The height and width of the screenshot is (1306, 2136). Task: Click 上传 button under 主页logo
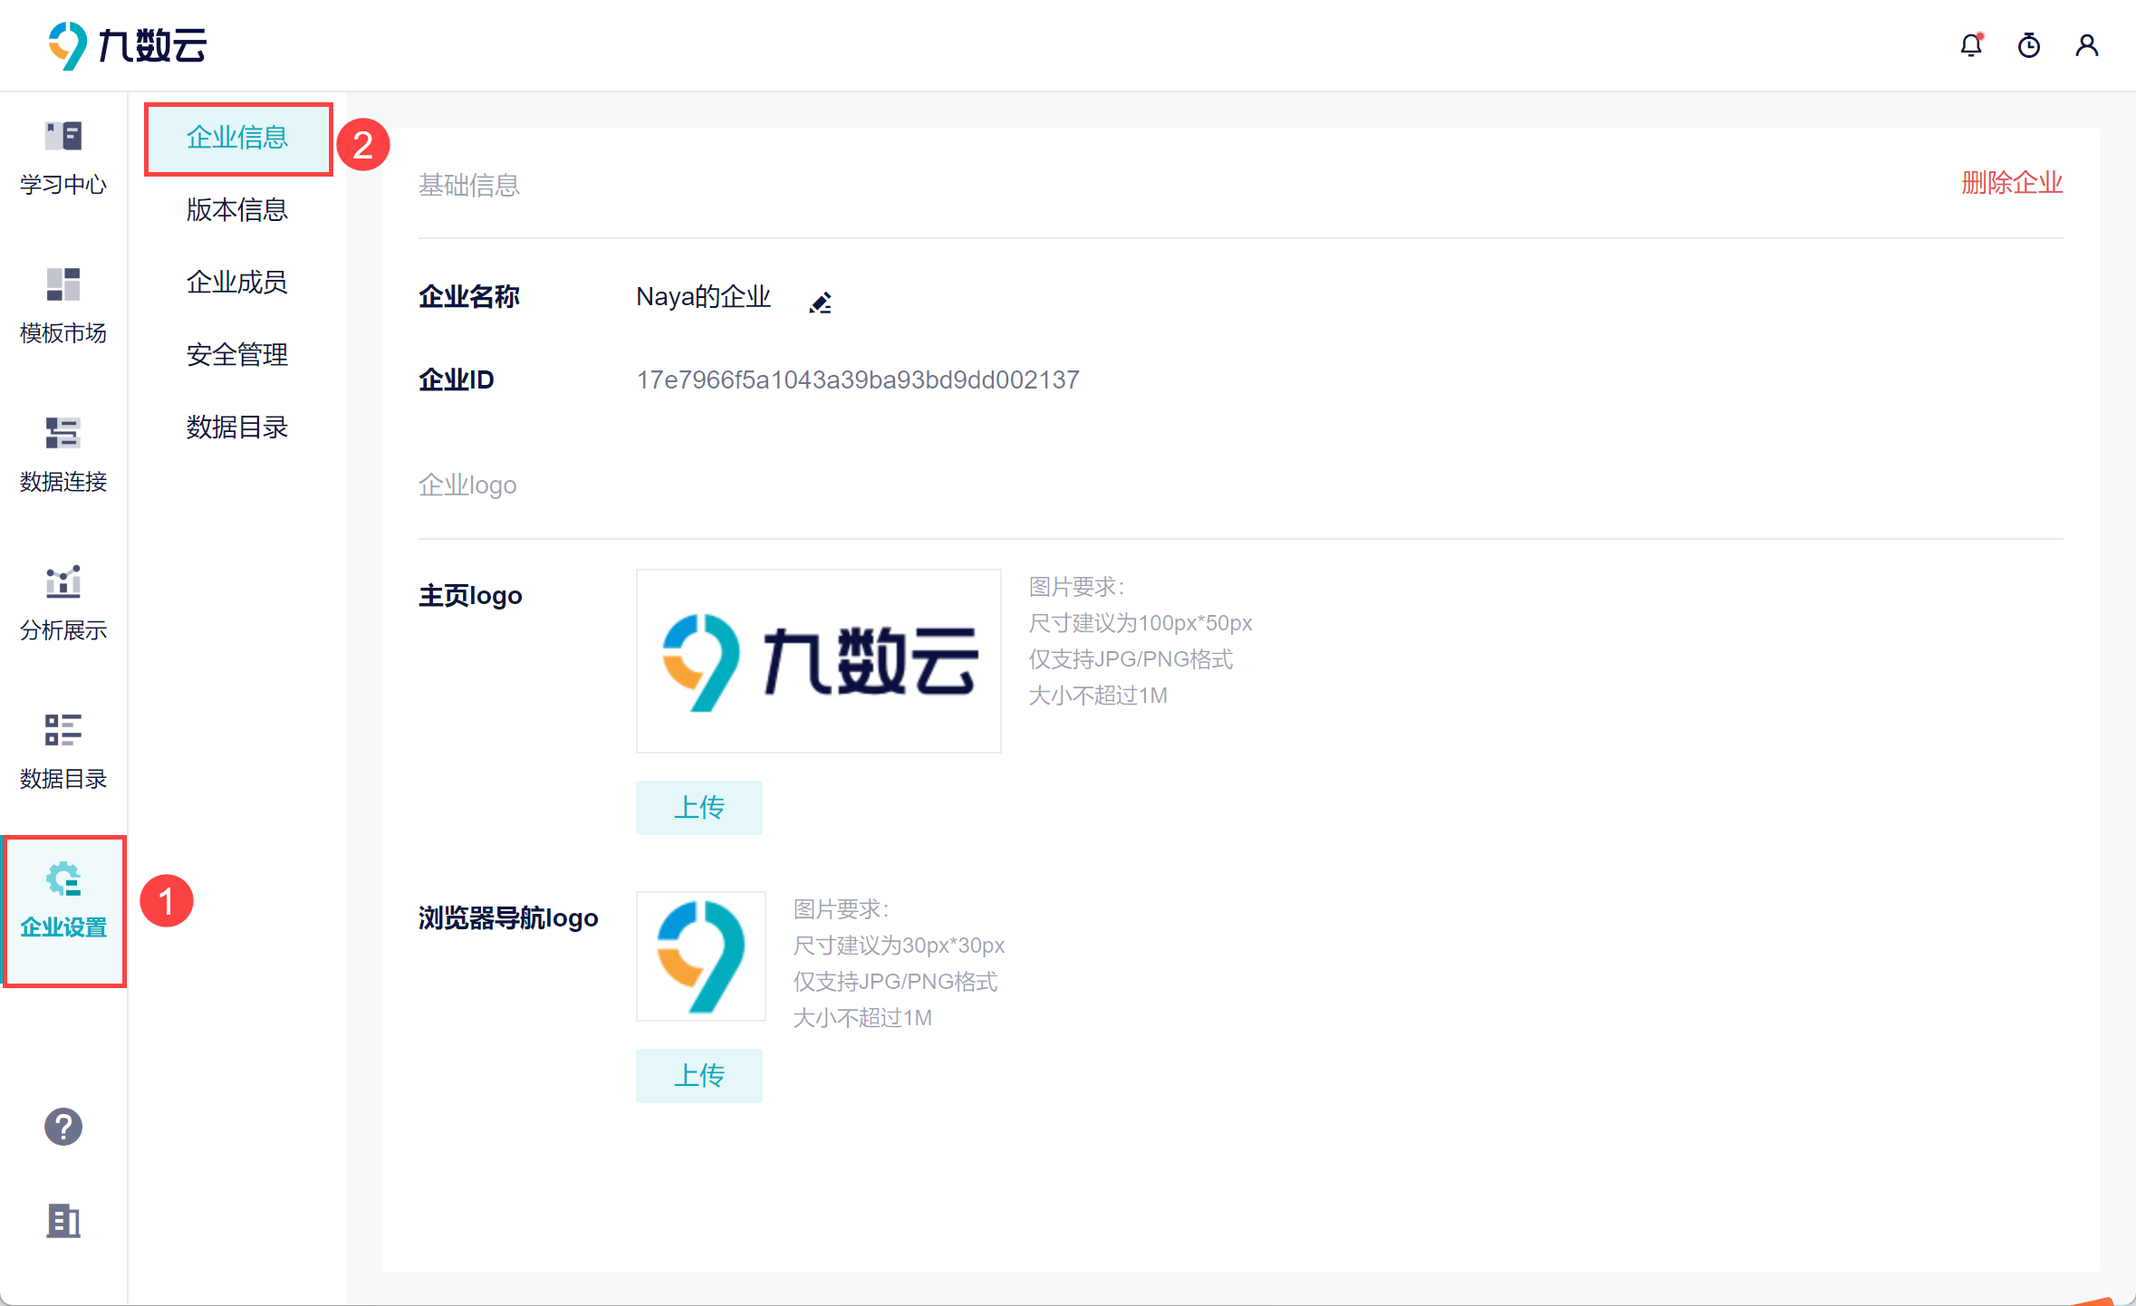coord(698,807)
